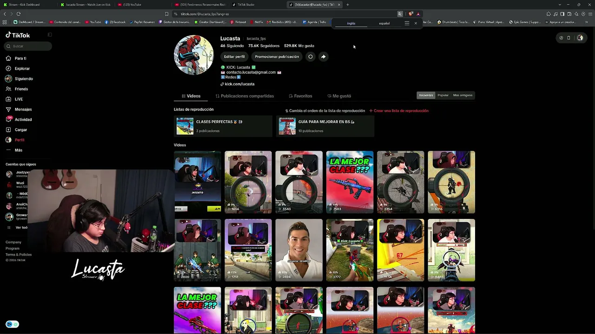The image size is (595, 334).
Task: Sort videos by Recientes
Action: tap(426, 95)
